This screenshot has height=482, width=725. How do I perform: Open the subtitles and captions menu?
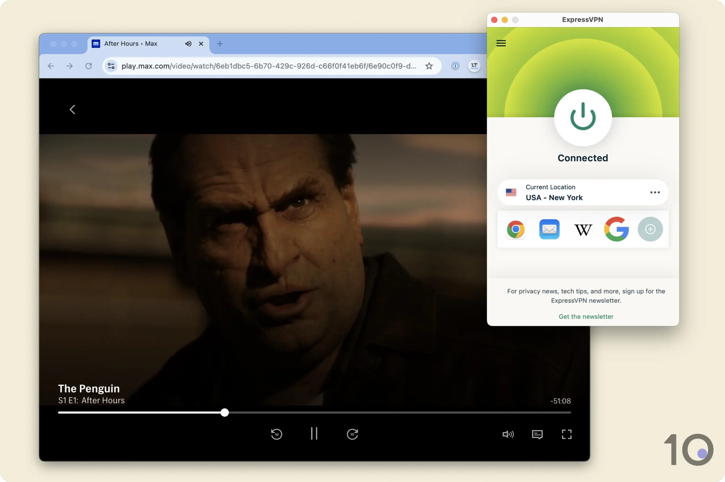pyautogui.click(x=537, y=434)
